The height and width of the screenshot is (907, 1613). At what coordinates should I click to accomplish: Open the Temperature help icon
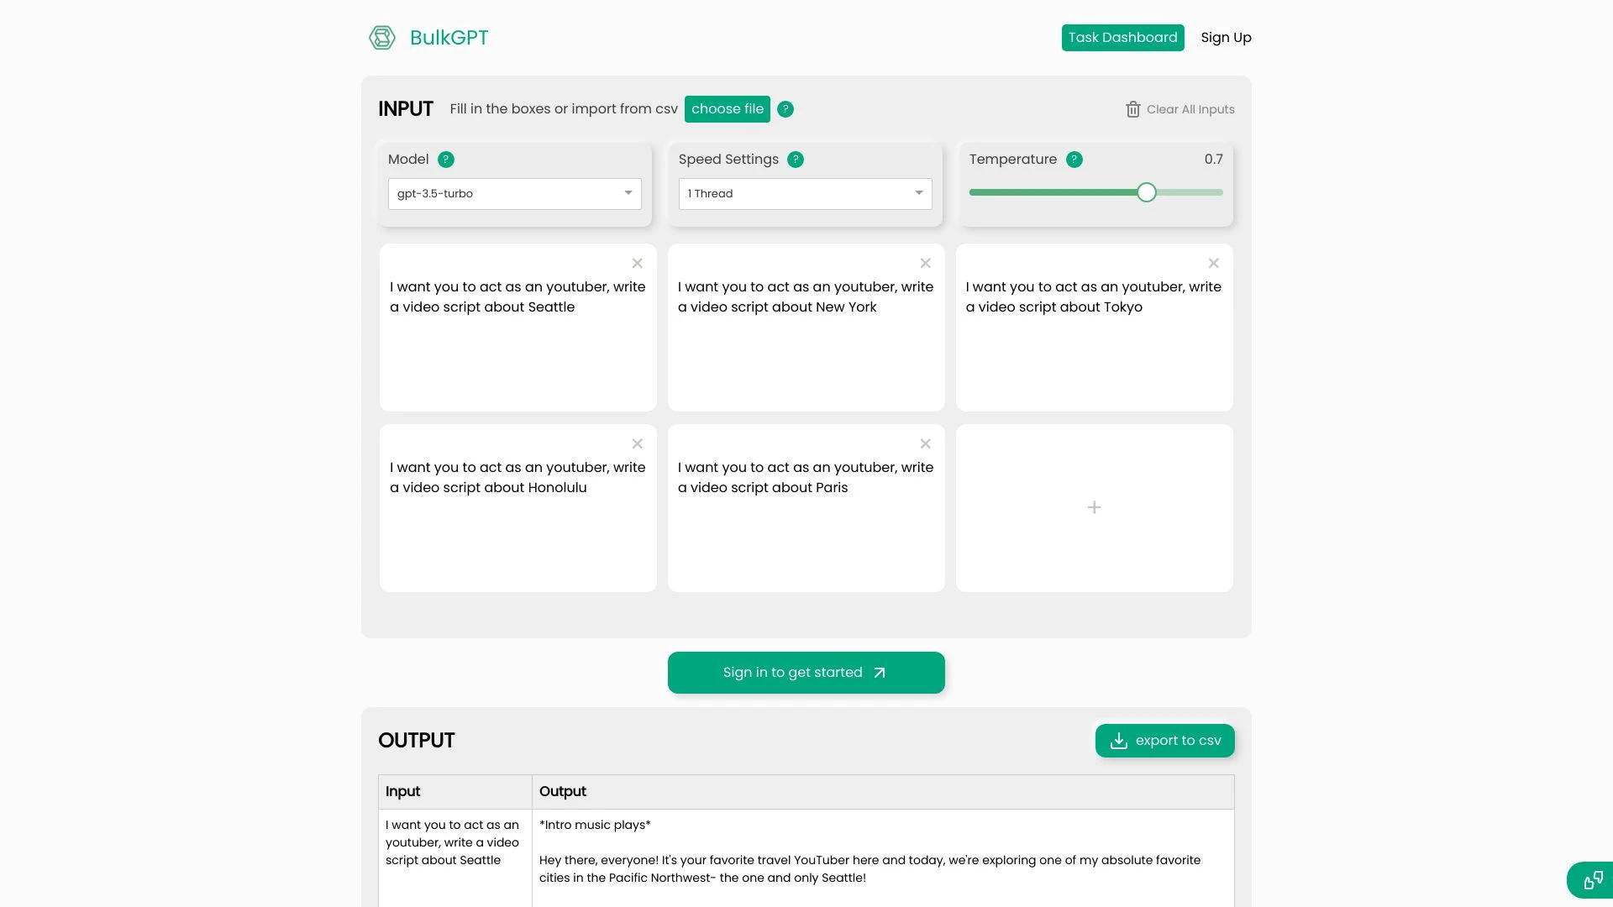tap(1074, 159)
